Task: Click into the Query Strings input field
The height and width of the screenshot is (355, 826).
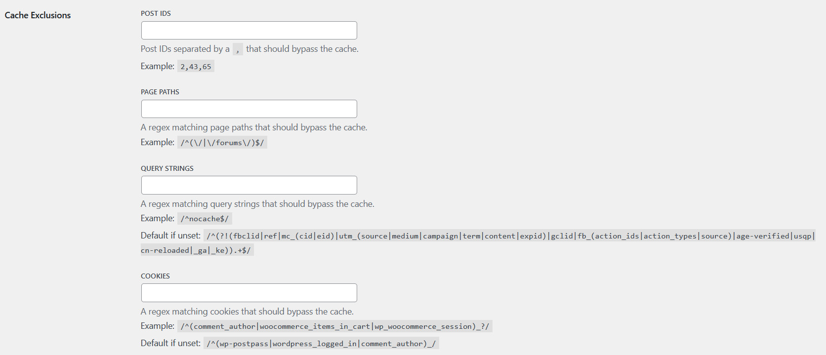Action: (249, 185)
